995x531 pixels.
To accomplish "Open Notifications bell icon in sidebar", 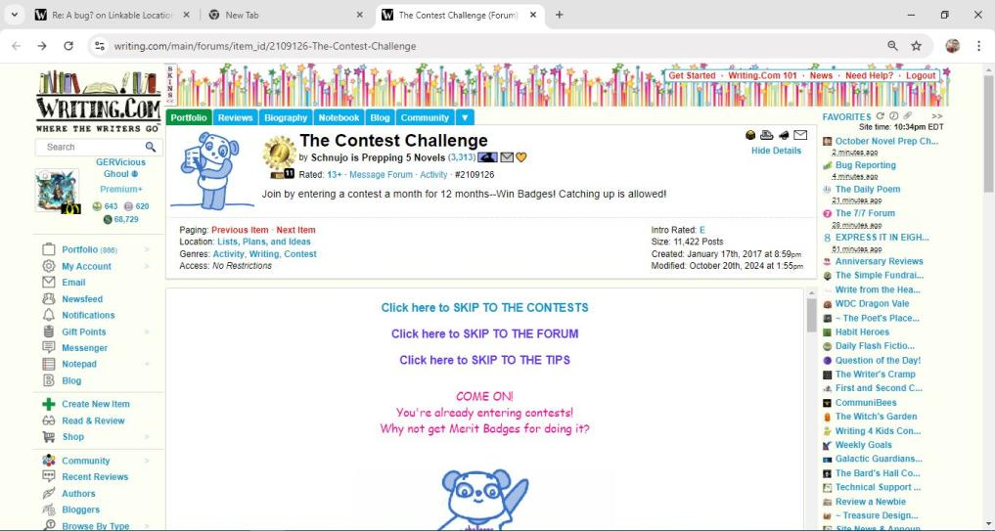I will point(49,315).
